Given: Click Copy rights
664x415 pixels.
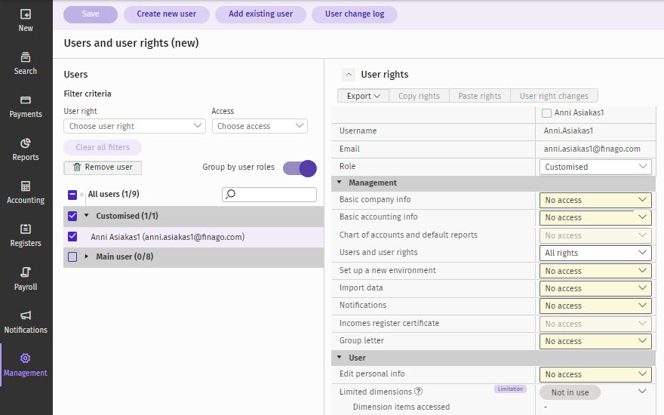Looking at the screenshot, I should click(x=419, y=96).
